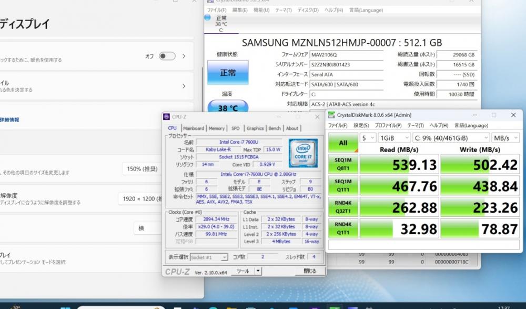Click the firmware field MAV2106Q
The height and width of the screenshot is (309, 526).
pyautogui.click(x=347, y=55)
